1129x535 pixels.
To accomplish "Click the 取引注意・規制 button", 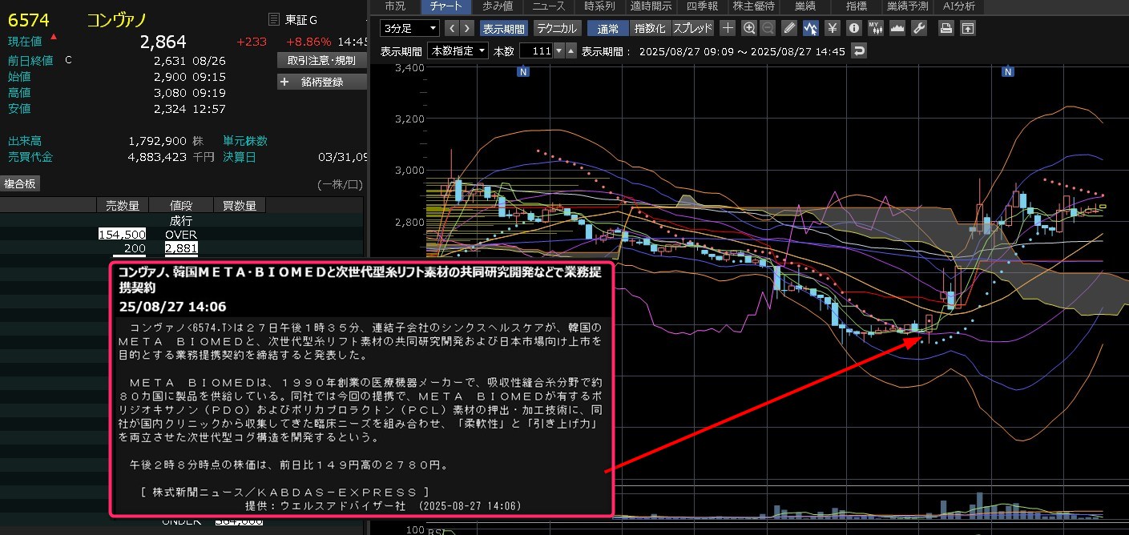I will click(322, 60).
